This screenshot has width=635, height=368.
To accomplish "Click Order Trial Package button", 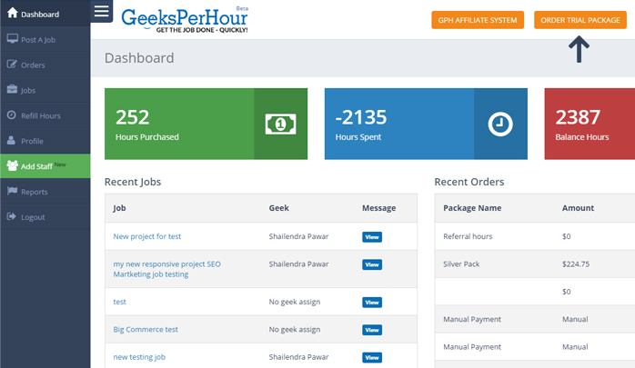I will point(580,20).
